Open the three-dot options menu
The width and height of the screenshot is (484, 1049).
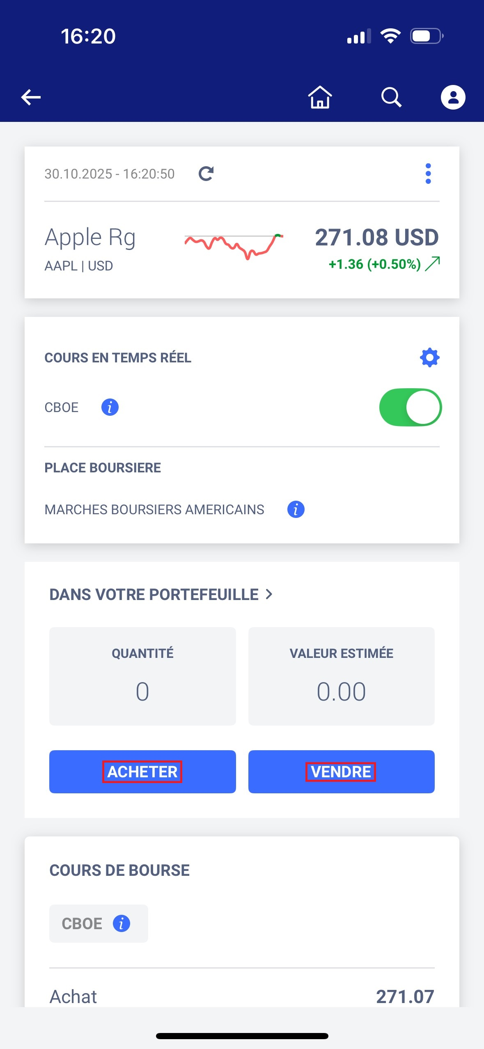(428, 174)
